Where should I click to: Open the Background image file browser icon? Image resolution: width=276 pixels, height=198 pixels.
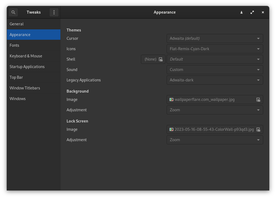pyautogui.click(x=258, y=100)
